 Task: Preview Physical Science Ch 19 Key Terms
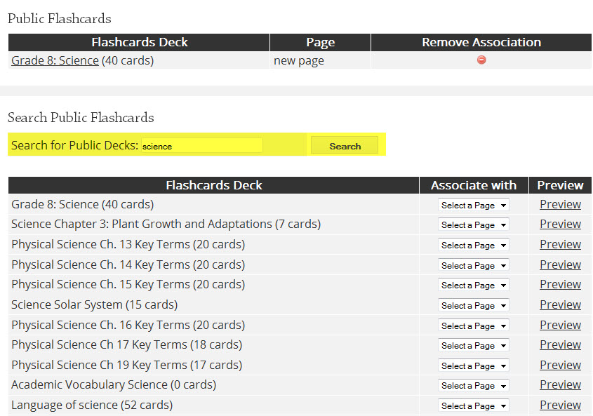pos(560,365)
